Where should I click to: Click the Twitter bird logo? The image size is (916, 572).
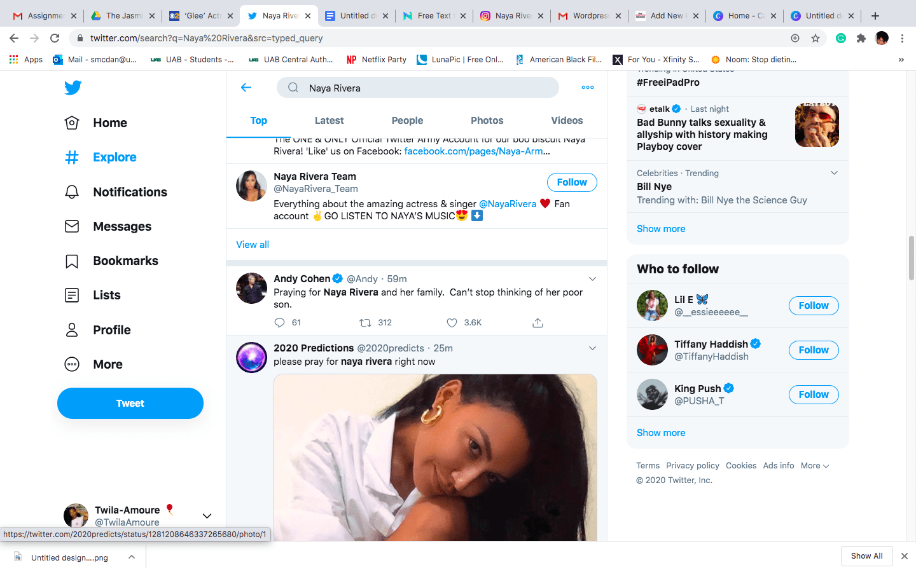[73, 88]
